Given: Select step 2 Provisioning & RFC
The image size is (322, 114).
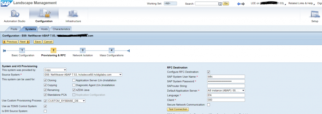Looking at the screenshot, I should click(53, 50).
